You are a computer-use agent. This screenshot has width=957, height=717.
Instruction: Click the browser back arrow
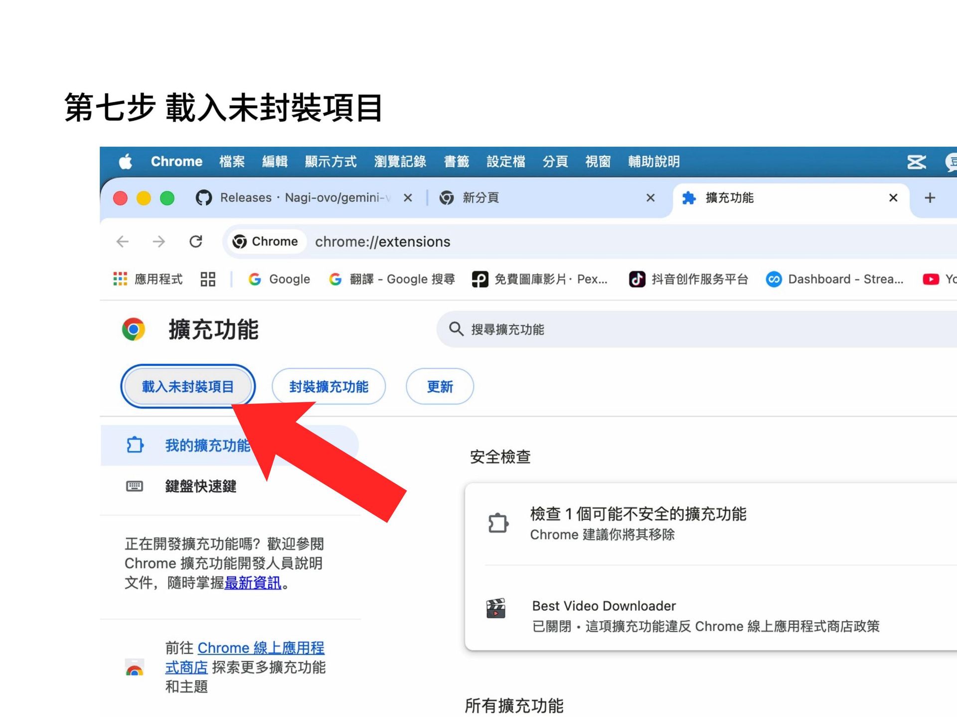point(123,242)
